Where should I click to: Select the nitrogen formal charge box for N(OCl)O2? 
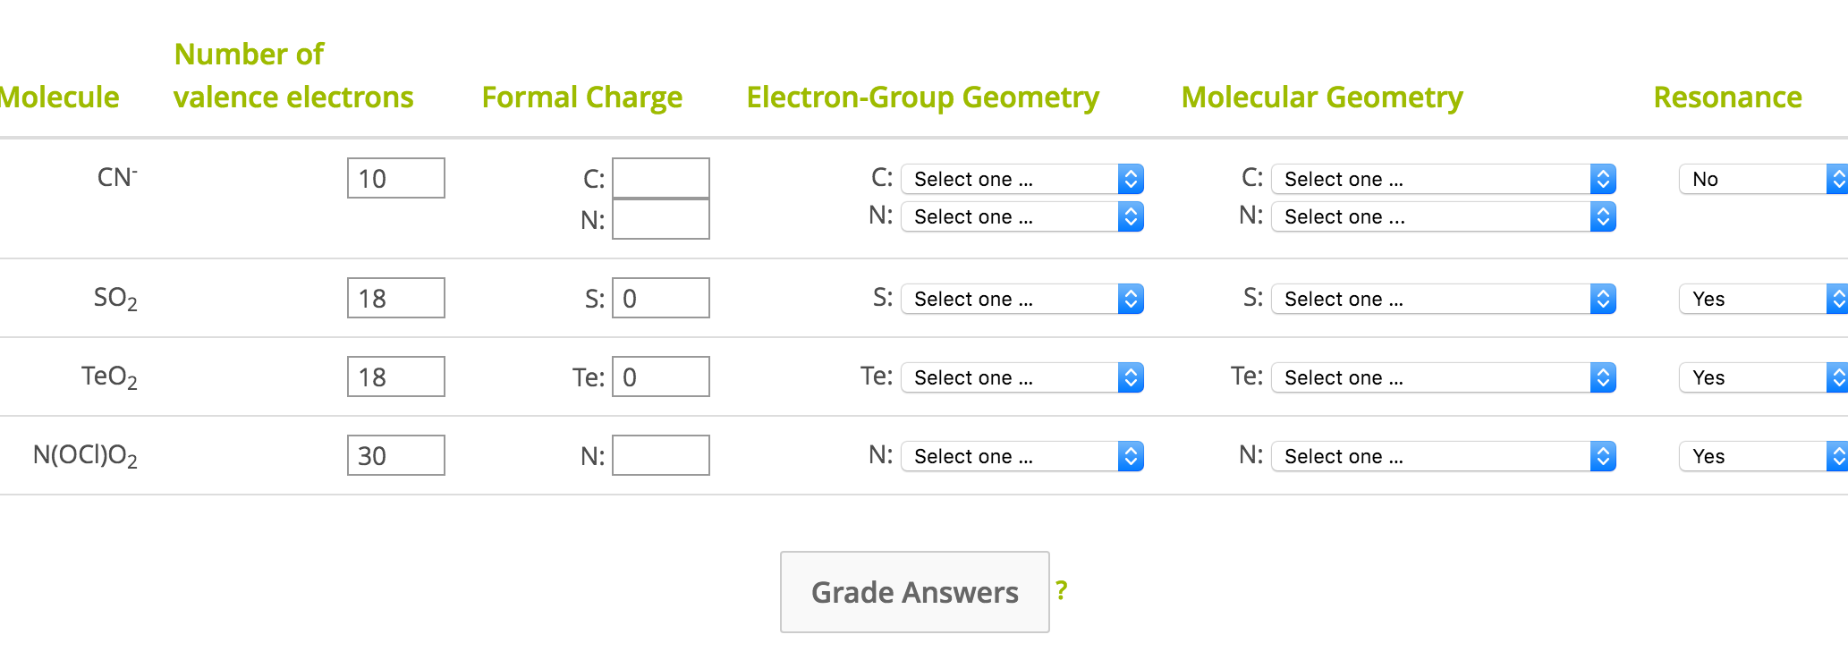point(660,455)
